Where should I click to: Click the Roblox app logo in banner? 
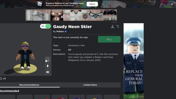point(40,4)
